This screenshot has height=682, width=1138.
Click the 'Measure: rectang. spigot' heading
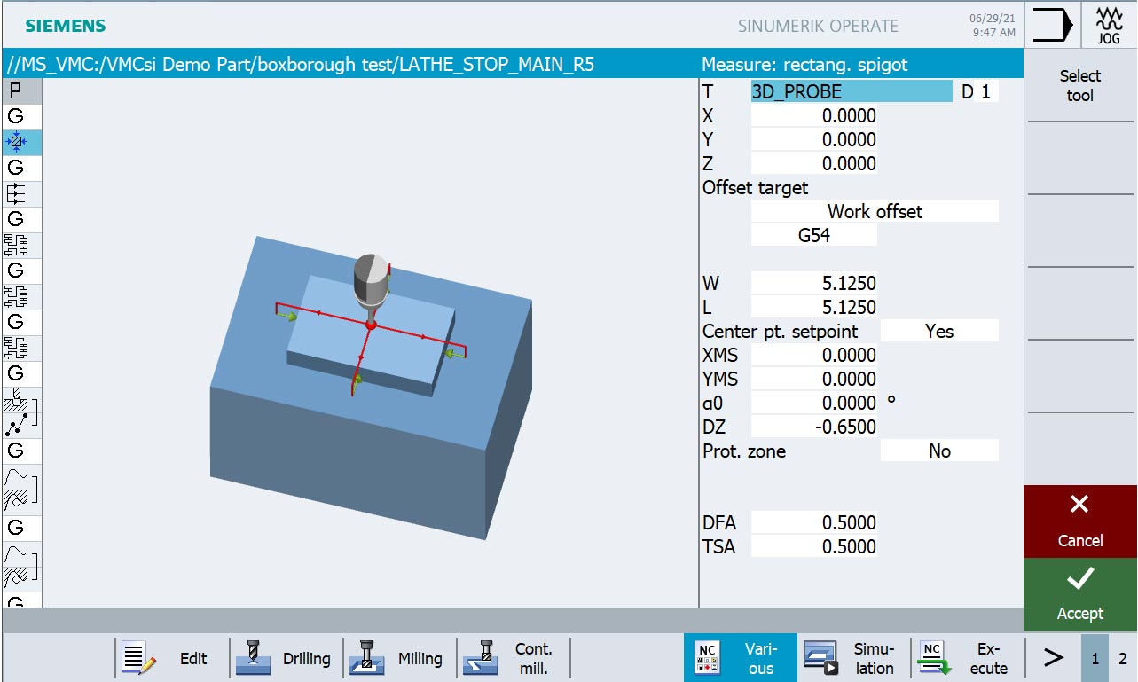[804, 64]
